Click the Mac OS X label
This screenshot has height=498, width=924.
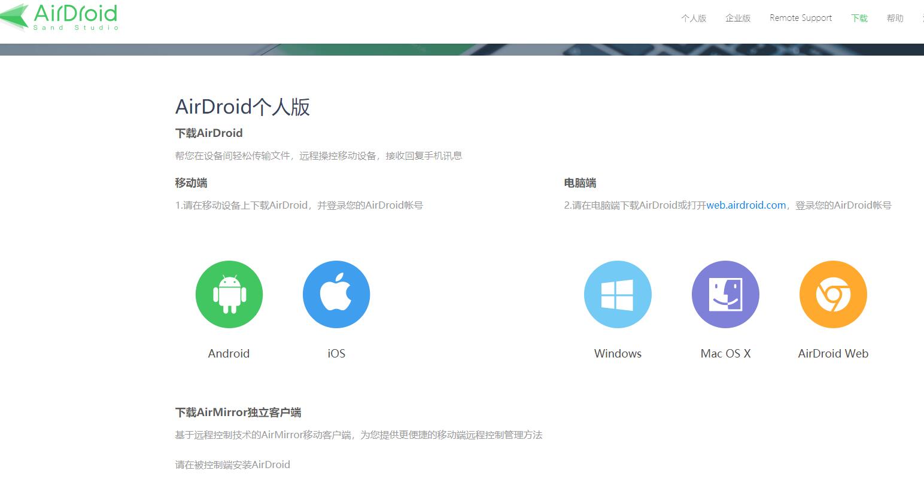725,353
